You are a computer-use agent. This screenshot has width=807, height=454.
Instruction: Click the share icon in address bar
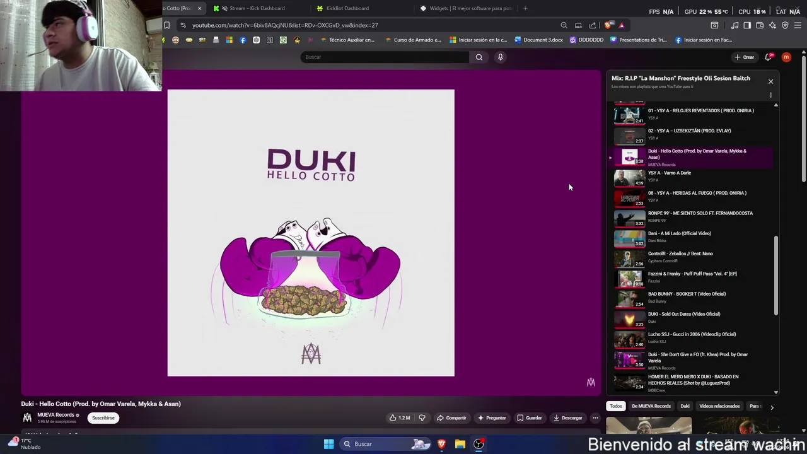593,25
